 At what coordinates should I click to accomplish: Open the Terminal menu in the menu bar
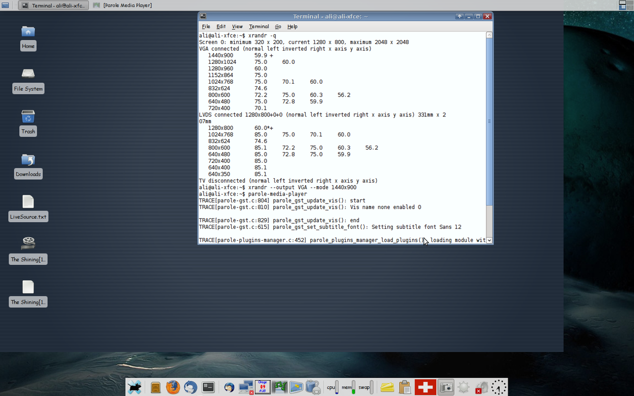click(x=259, y=27)
